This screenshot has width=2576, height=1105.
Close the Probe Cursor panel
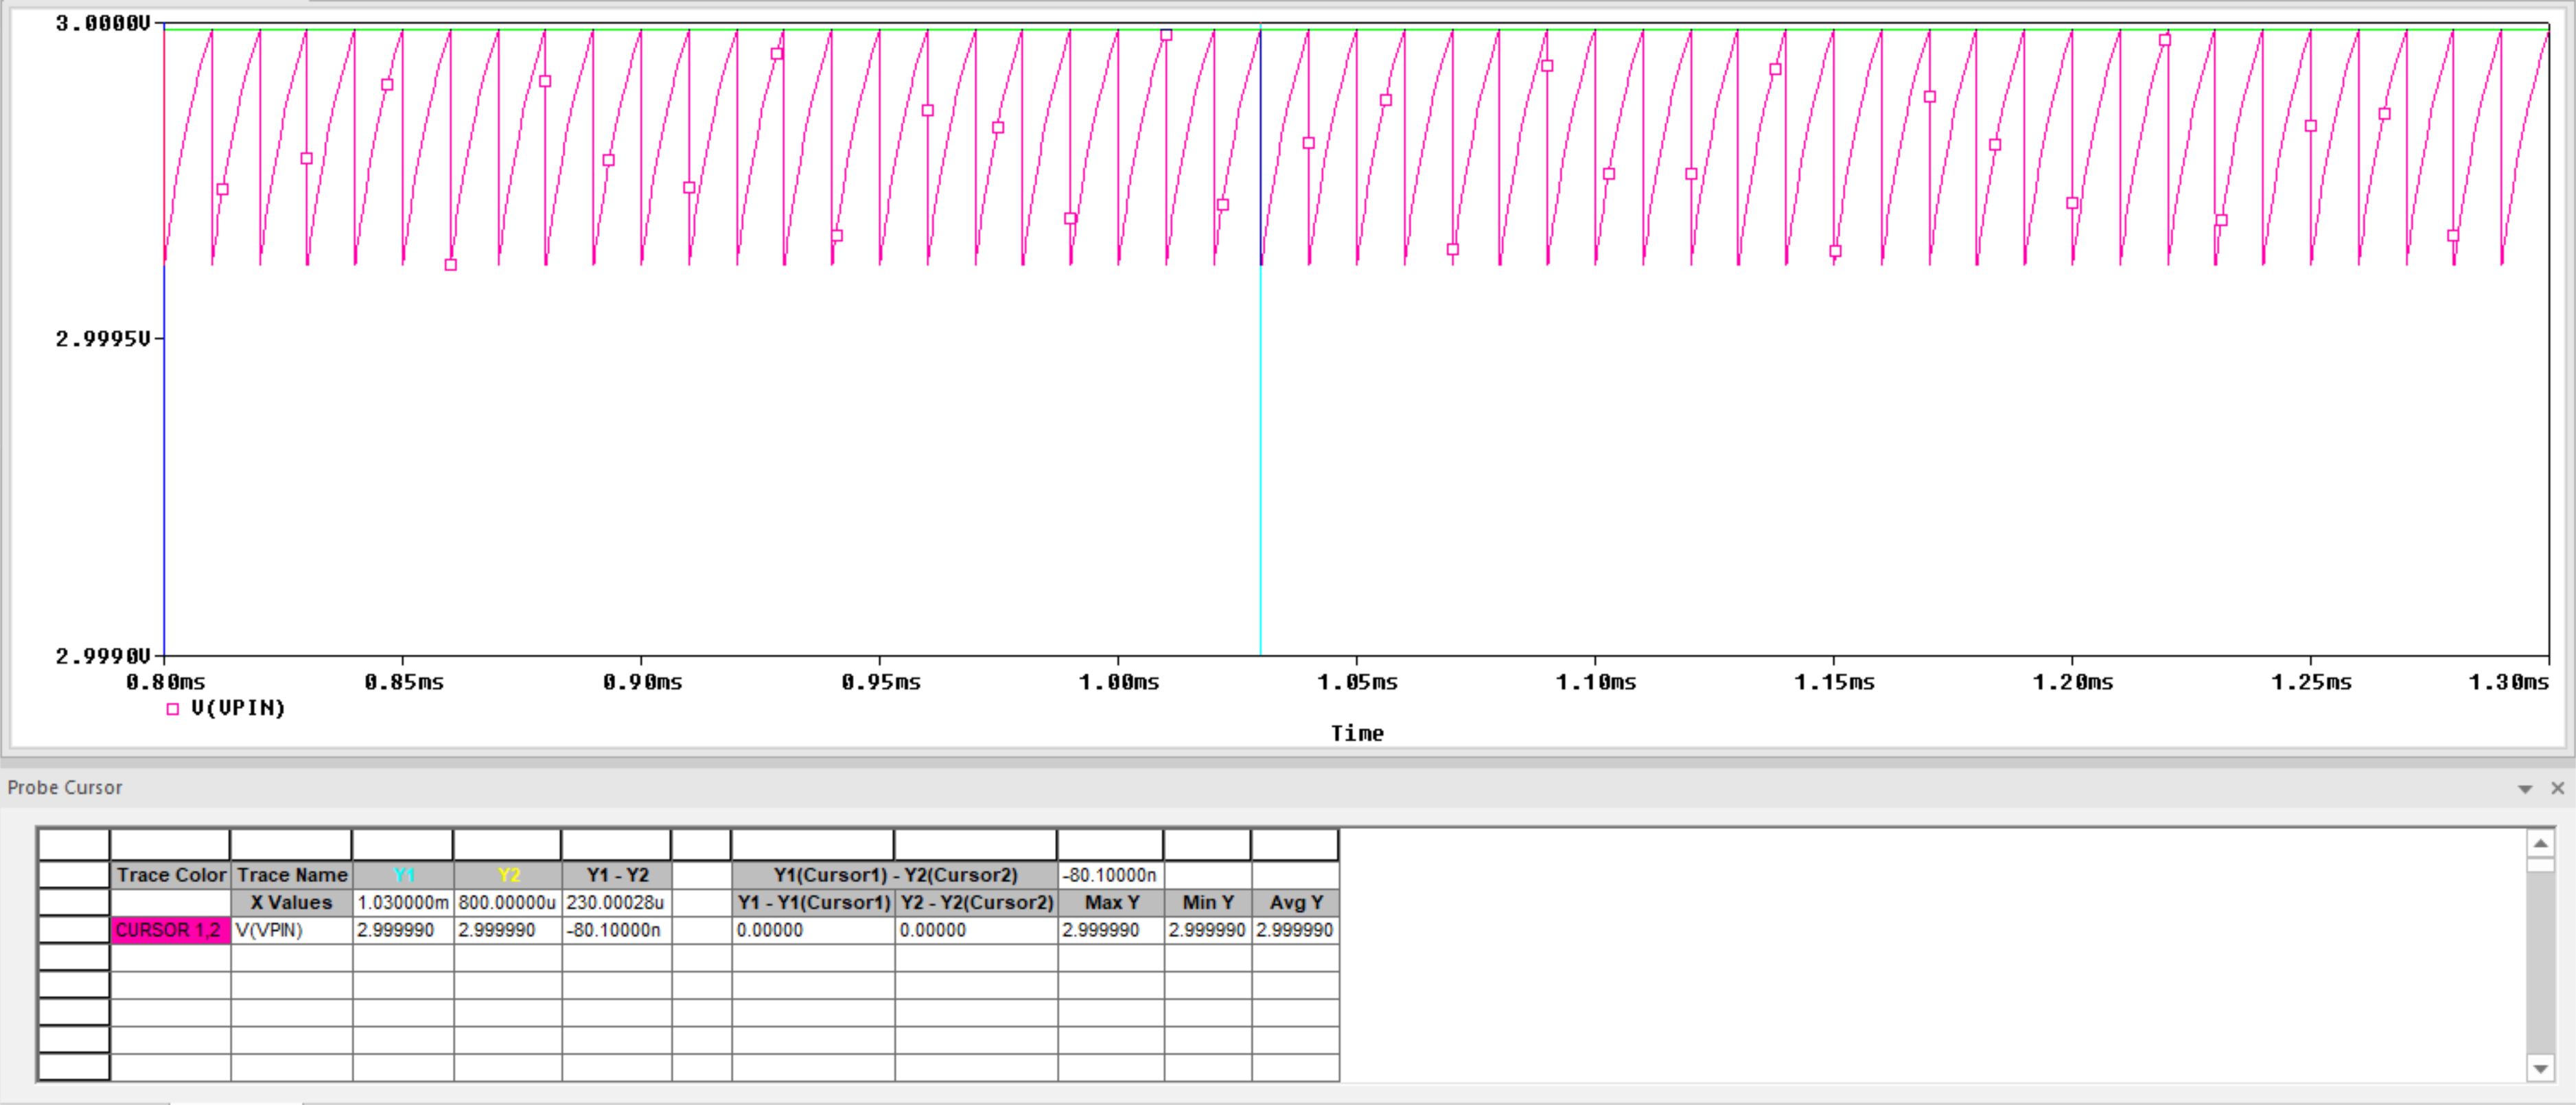coord(2558,788)
